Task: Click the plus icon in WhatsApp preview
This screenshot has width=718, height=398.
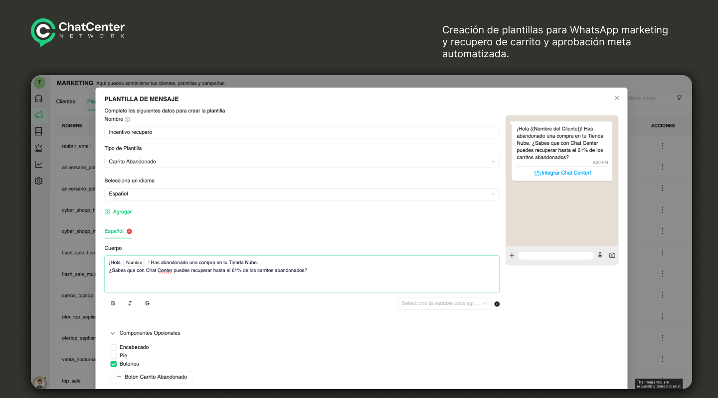Action: pos(512,255)
